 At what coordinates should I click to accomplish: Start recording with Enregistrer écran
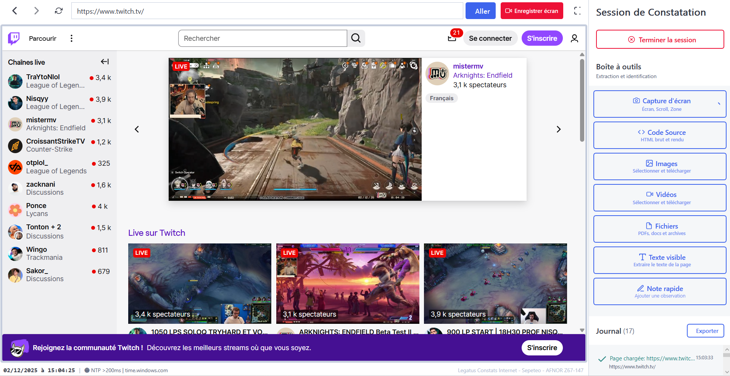532,11
